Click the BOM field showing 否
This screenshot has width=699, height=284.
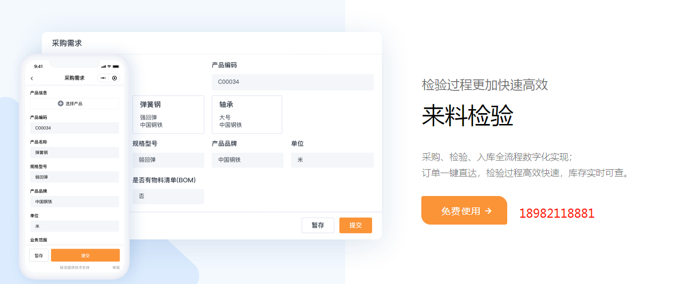(168, 197)
